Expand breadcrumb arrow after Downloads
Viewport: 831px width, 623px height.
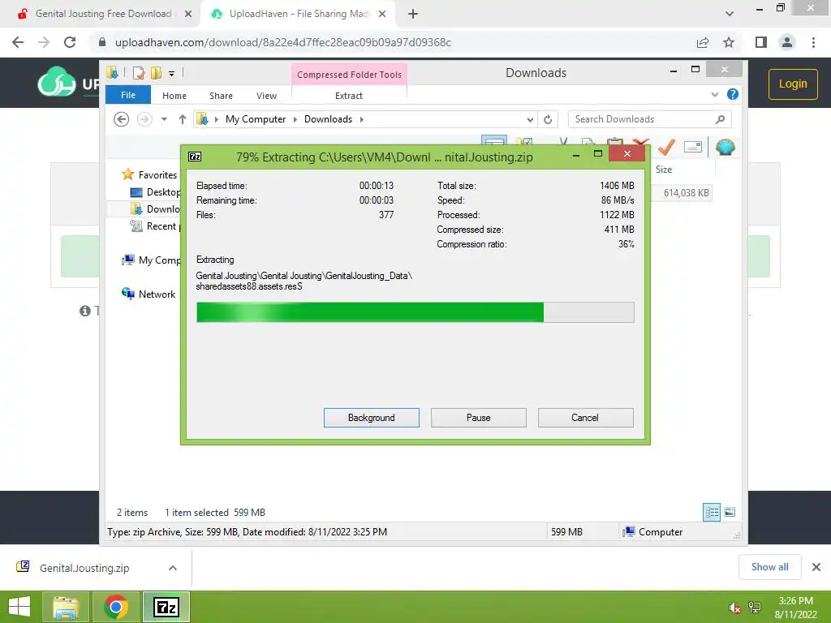pos(361,119)
